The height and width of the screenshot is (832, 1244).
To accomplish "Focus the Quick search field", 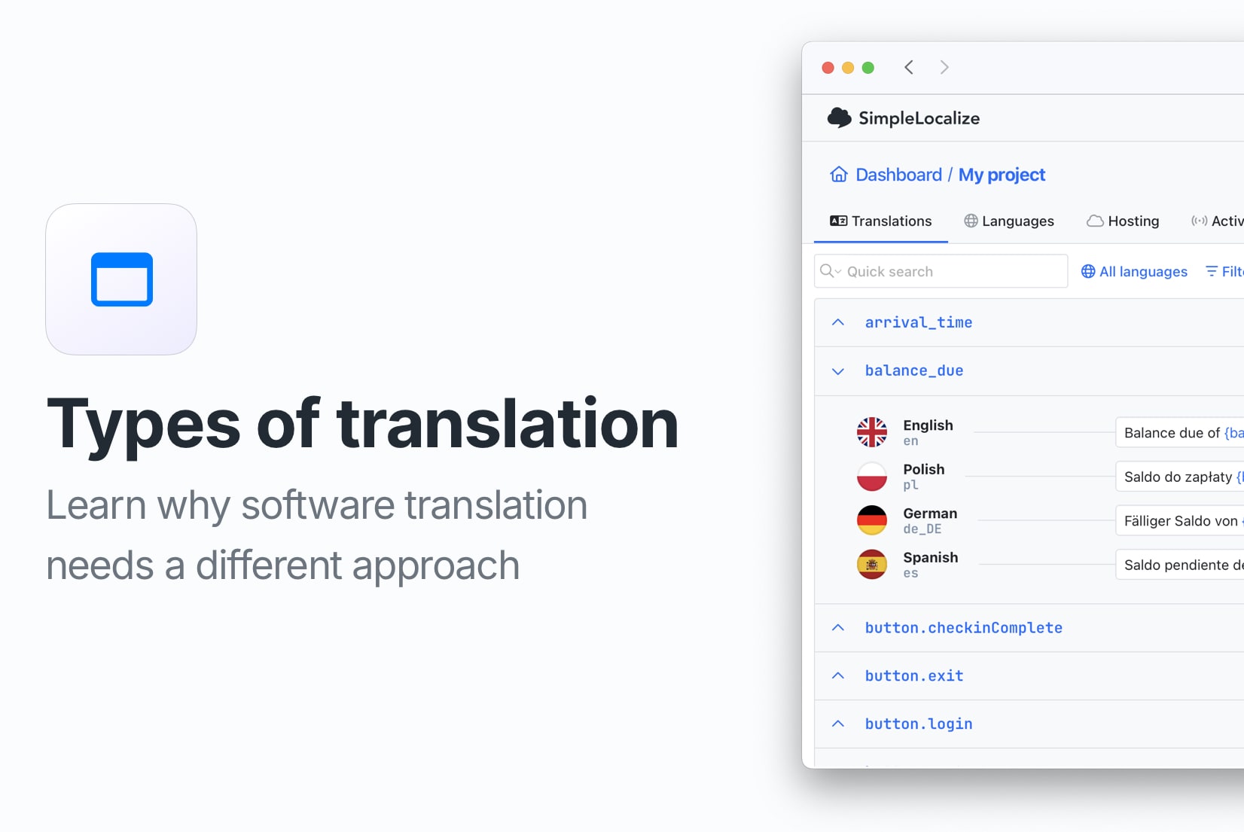I will tap(941, 271).
